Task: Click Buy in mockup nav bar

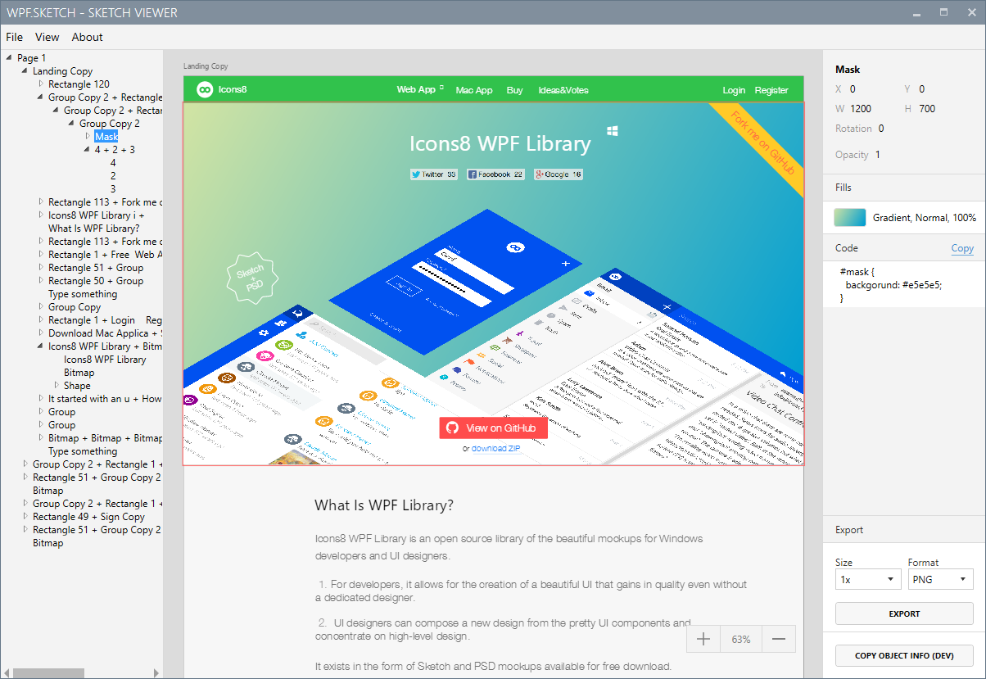Action: tap(514, 90)
